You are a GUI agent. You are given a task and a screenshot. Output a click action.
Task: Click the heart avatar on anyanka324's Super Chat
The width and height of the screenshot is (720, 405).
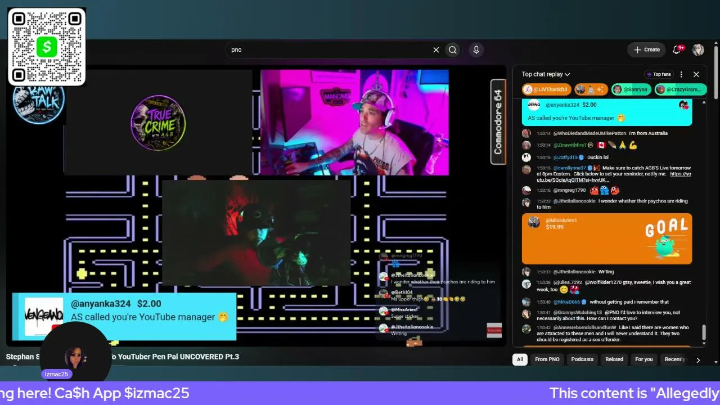(684, 105)
